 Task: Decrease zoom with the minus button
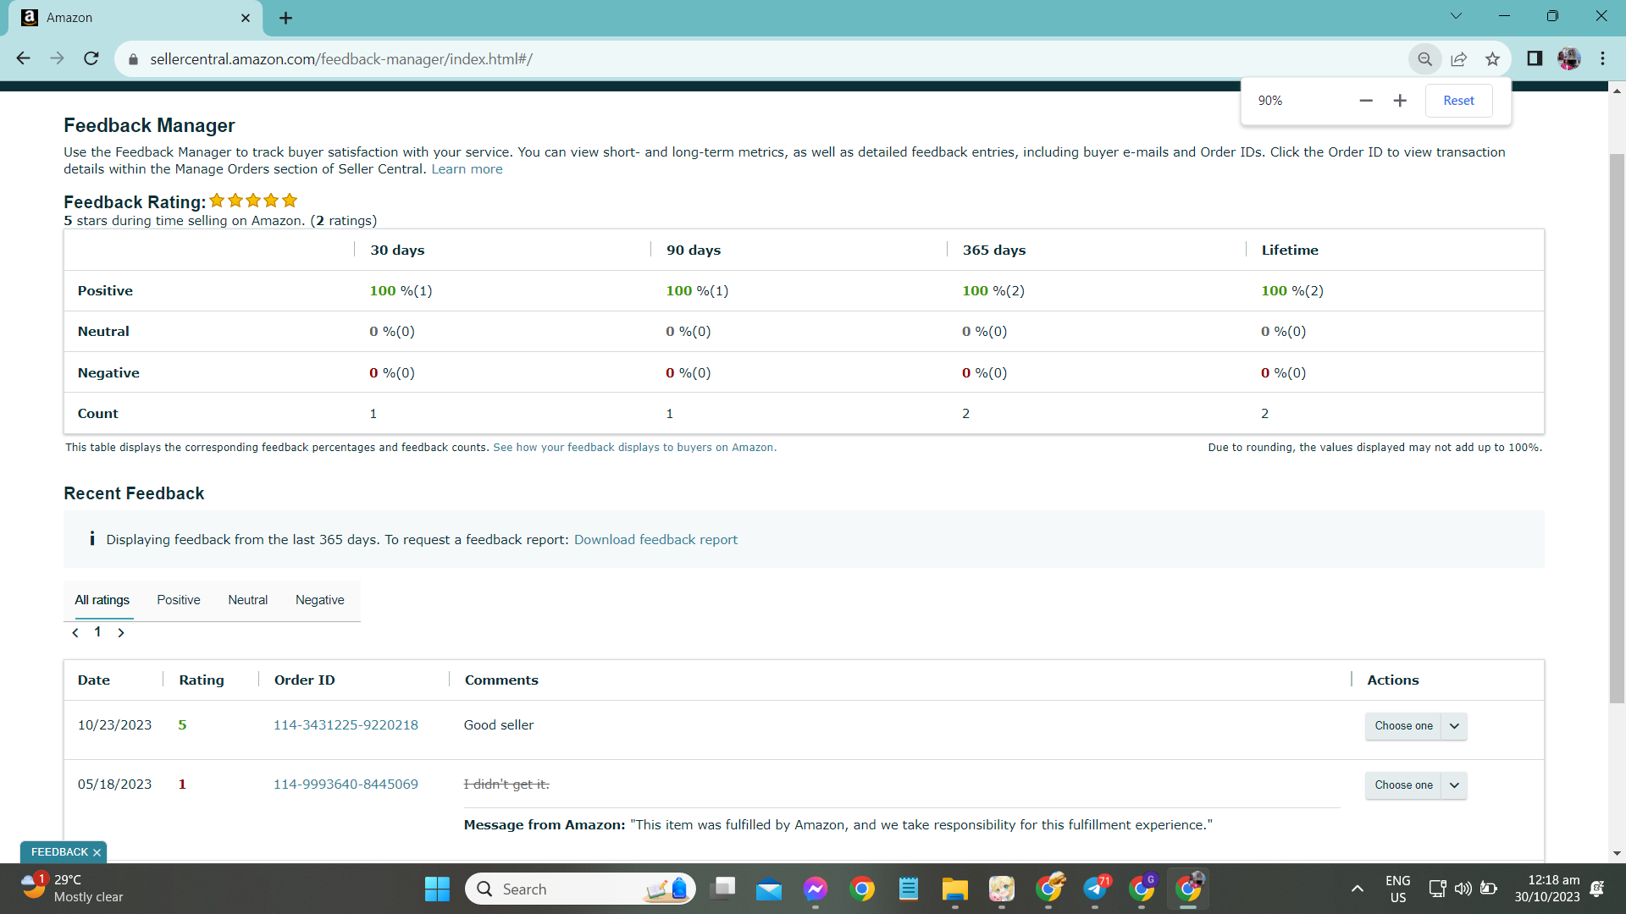(1366, 101)
